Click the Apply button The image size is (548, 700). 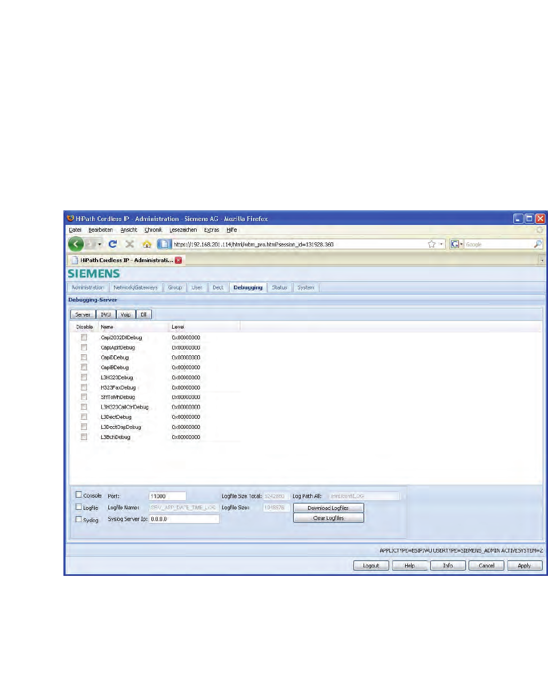(525, 566)
